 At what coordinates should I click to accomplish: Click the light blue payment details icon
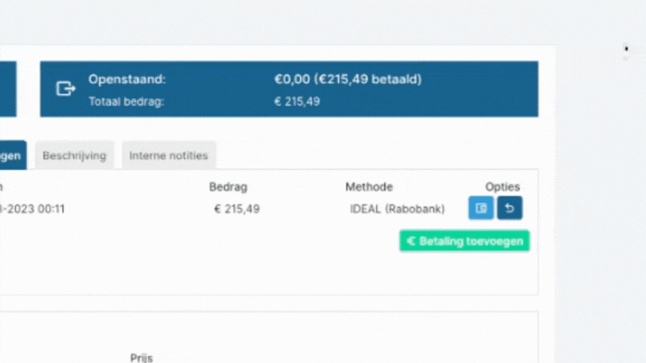point(481,208)
